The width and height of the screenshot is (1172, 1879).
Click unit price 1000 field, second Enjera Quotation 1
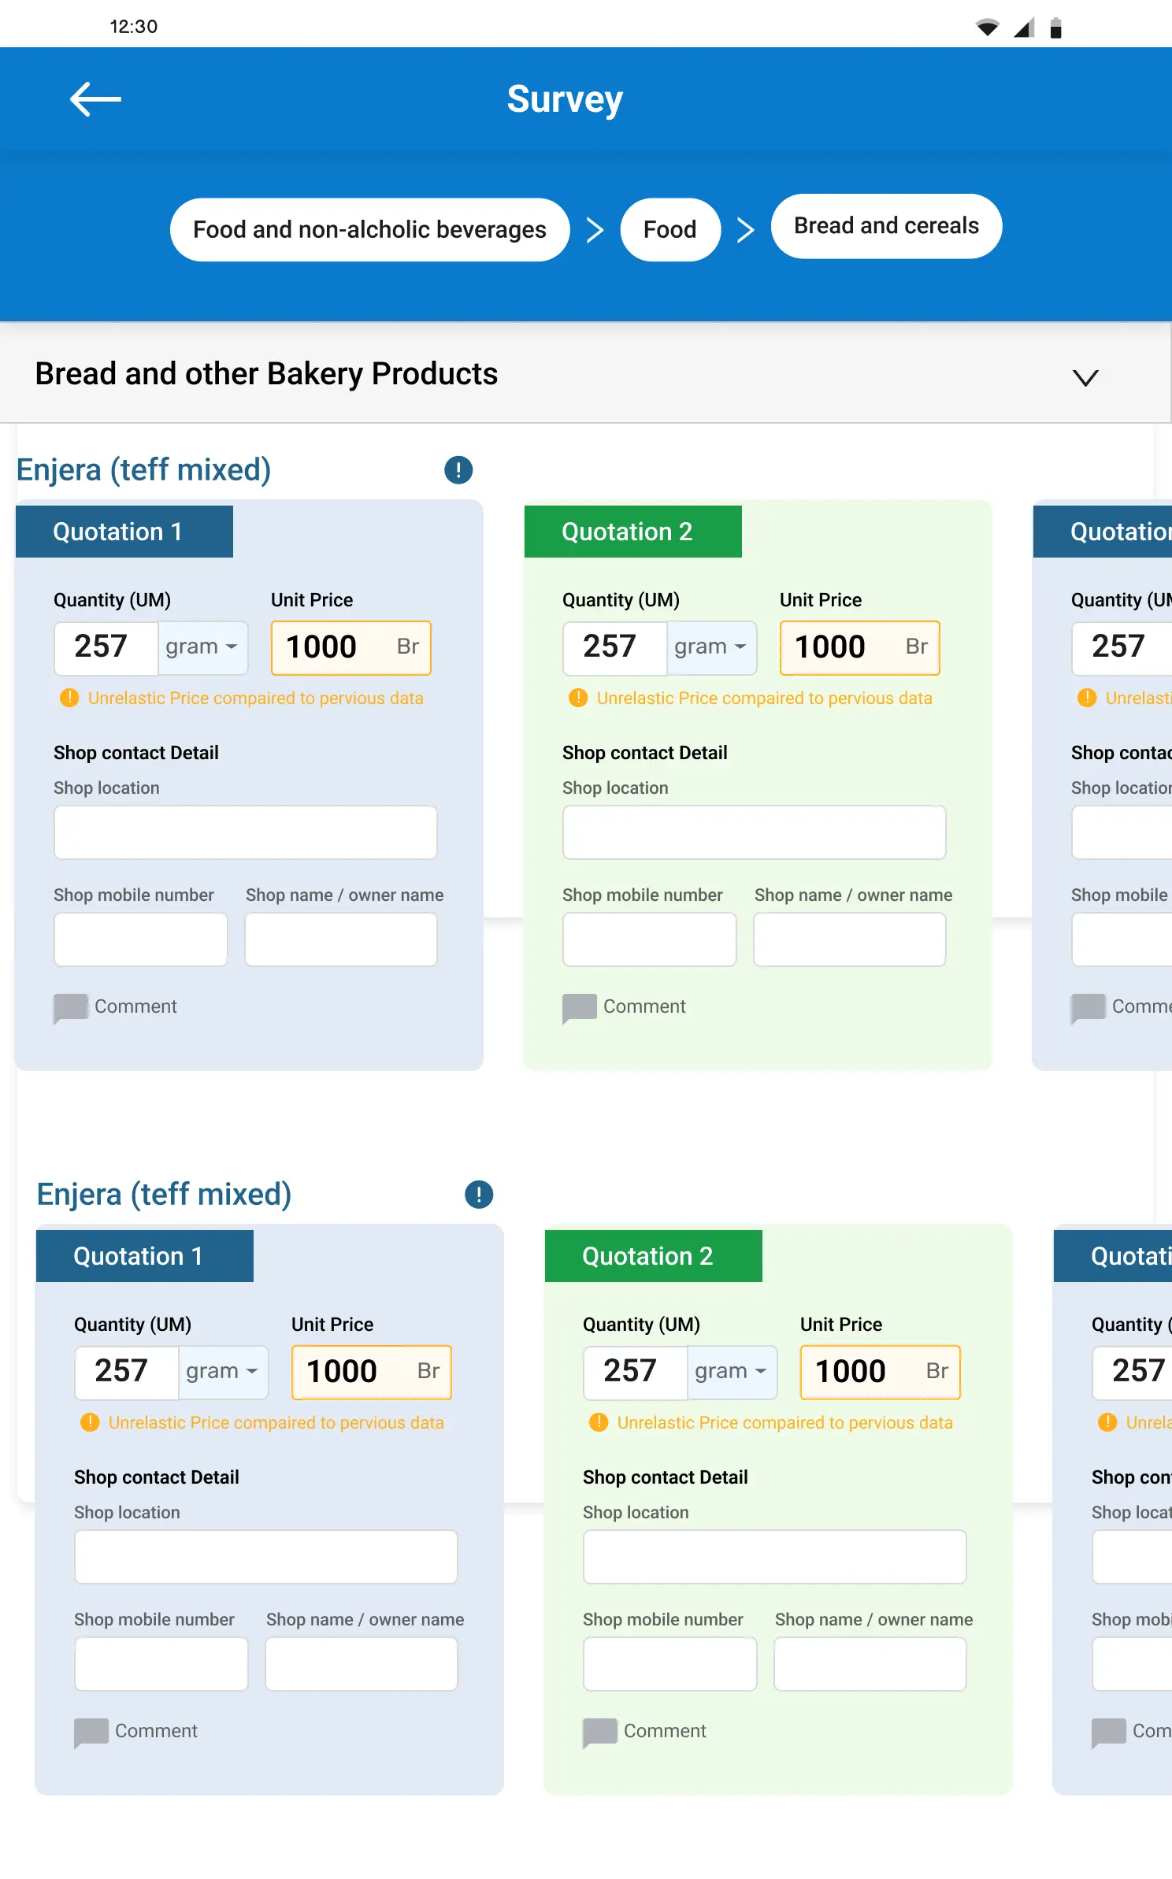coord(372,1372)
